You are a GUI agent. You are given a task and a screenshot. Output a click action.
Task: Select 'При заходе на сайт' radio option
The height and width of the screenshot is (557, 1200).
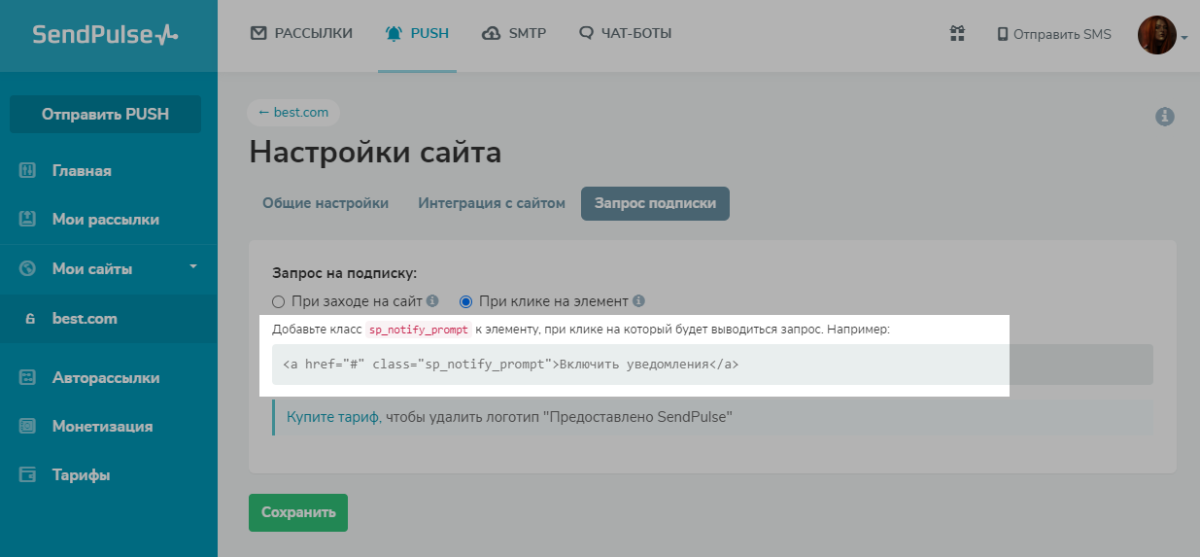coord(279,301)
